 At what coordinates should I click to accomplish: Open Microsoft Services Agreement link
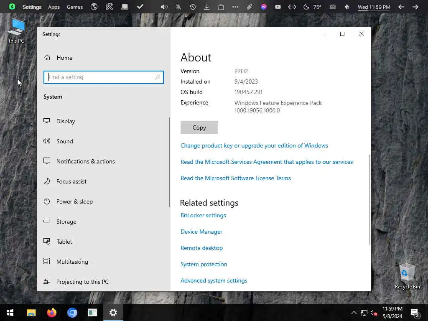pyautogui.click(x=267, y=162)
